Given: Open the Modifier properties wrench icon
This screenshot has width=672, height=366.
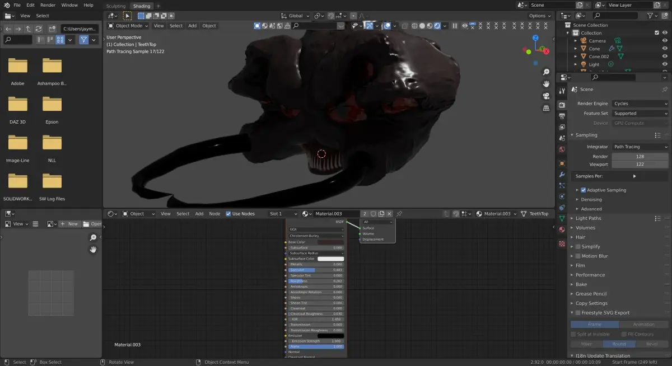Looking at the screenshot, I should coord(562,175).
